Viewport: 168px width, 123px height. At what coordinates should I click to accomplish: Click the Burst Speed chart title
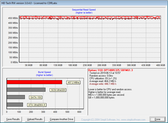tap(45, 72)
